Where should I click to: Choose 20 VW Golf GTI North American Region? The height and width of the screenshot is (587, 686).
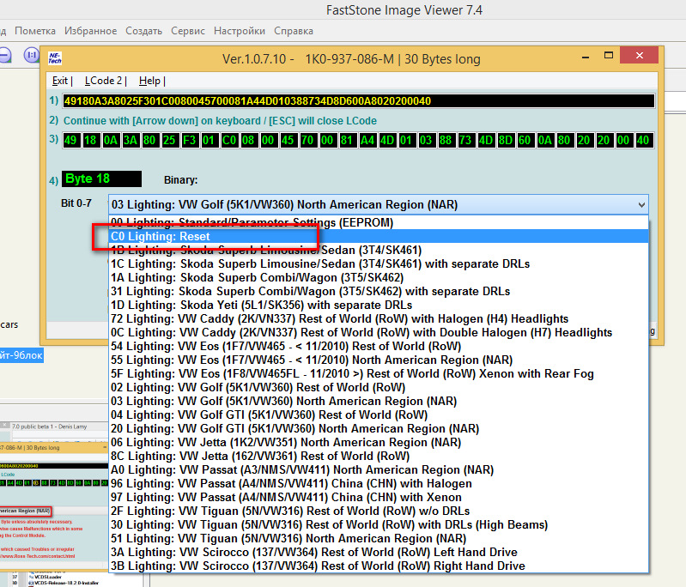379,428
